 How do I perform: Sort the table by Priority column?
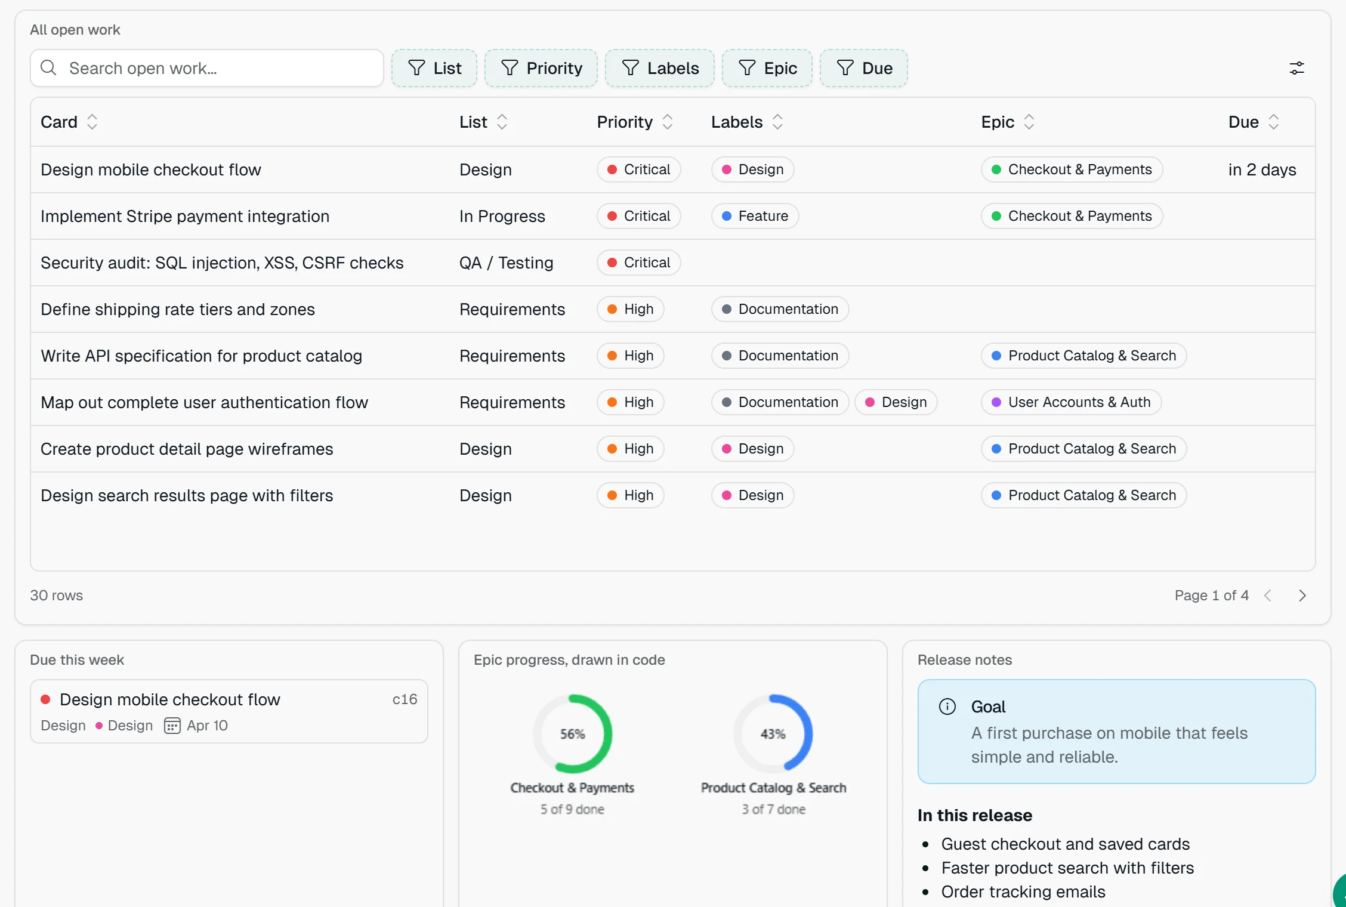635,122
